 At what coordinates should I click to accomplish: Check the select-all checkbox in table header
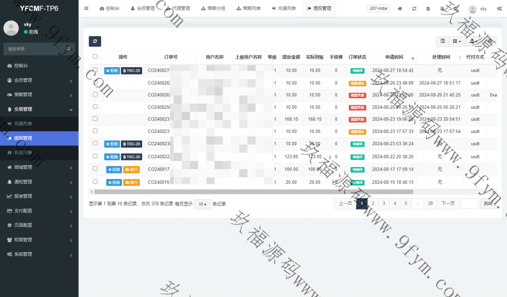pos(95,57)
